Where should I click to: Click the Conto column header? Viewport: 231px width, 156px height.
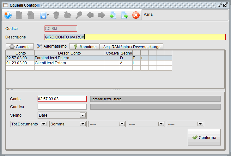coord(21,53)
